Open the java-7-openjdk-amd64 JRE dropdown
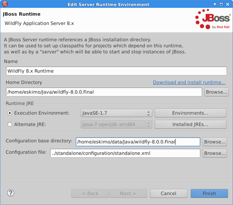Viewport: 233px width, 205px height. click(x=116, y=124)
